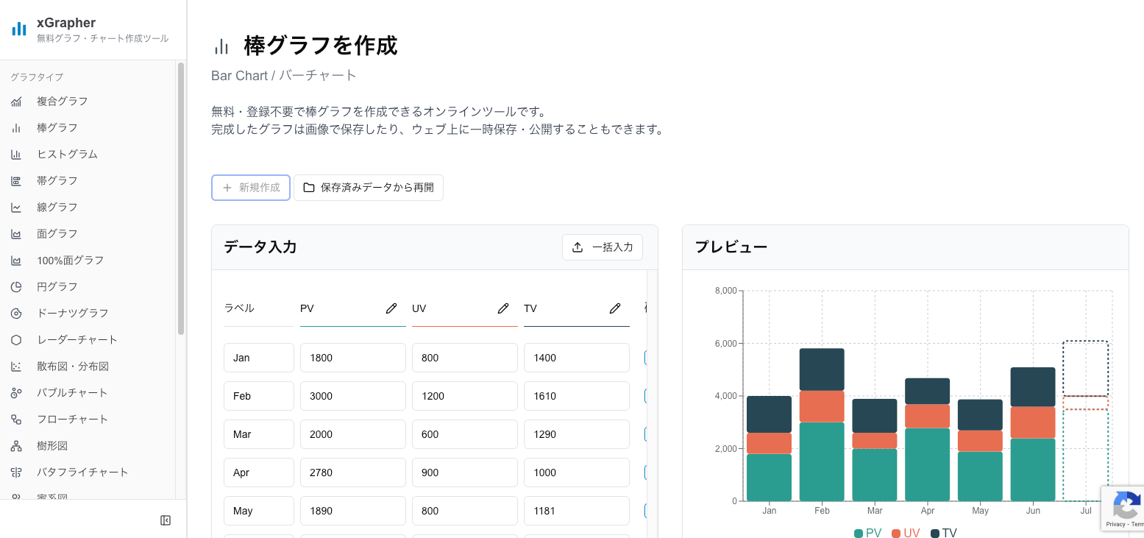This screenshot has height=538, width=1144.
Task: Select 棒グラフ in the graph type list
Action: [x=58, y=127]
